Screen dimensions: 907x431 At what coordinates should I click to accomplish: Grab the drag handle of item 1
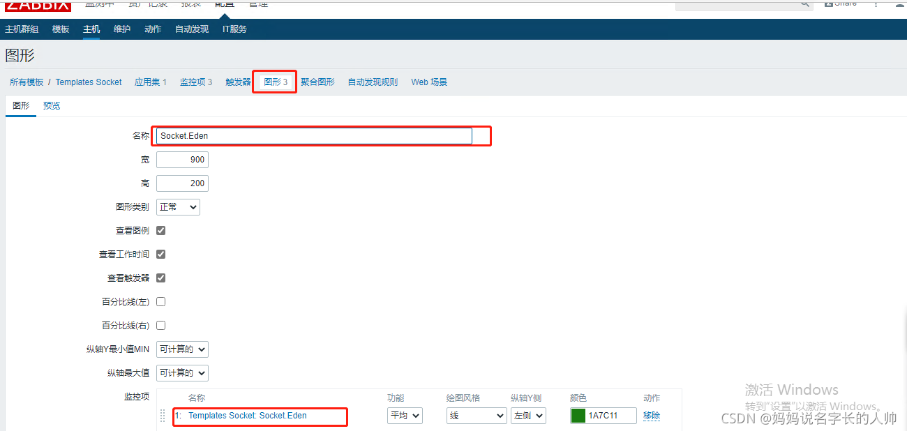point(163,416)
